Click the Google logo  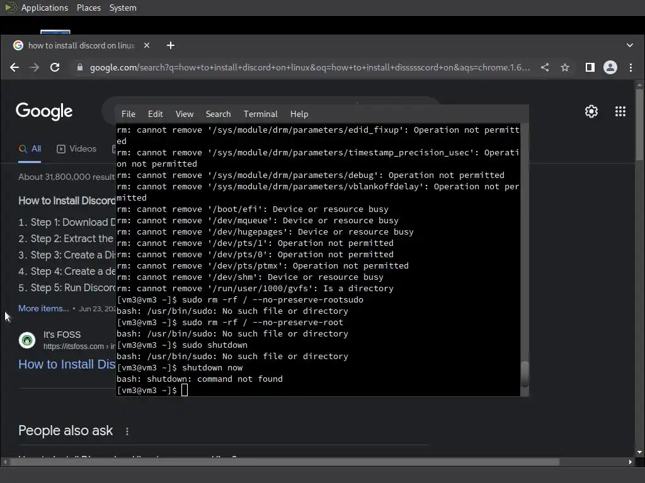[44, 111]
